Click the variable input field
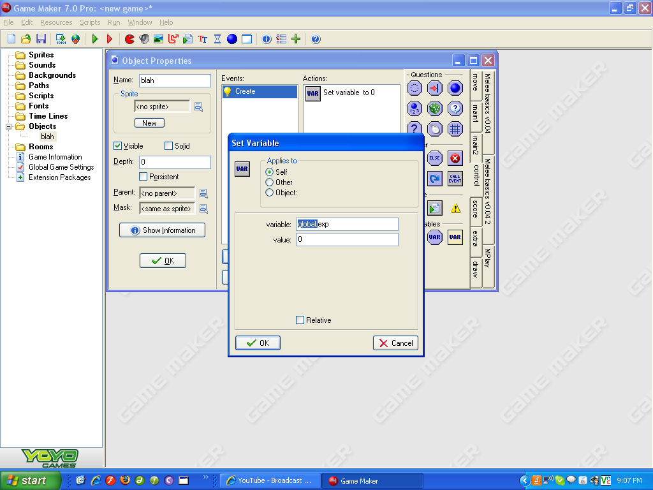This screenshot has height=490, width=653. pos(348,224)
